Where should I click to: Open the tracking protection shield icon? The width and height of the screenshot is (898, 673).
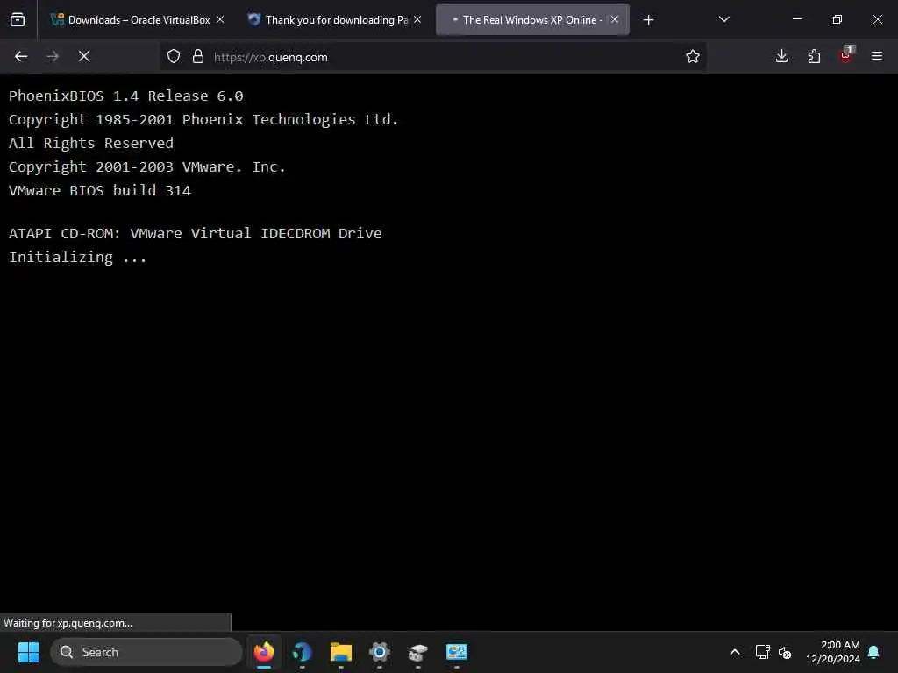174,56
